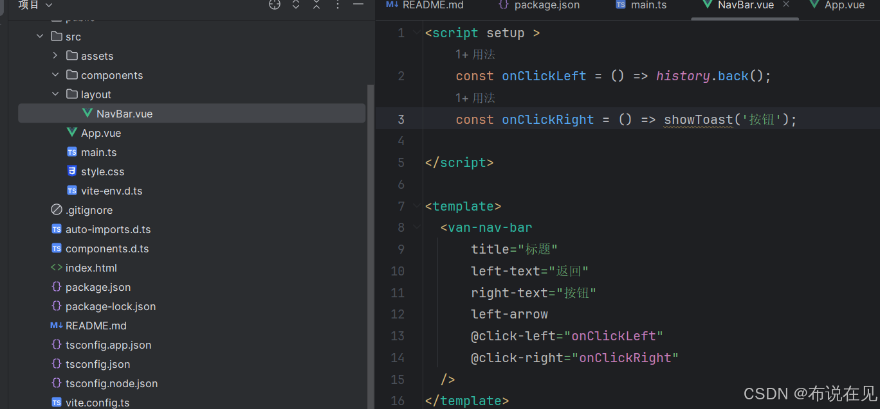The image size is (880, 409).
Task: Click the collapse all icon in project panel
Action: point(316,4)
